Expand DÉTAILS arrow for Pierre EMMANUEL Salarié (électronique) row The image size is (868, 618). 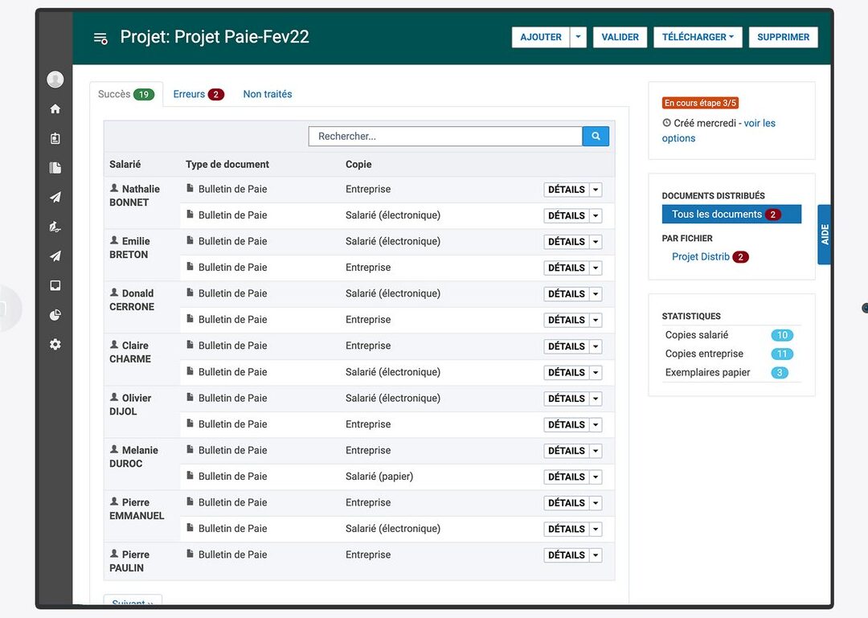pos(596,530)
